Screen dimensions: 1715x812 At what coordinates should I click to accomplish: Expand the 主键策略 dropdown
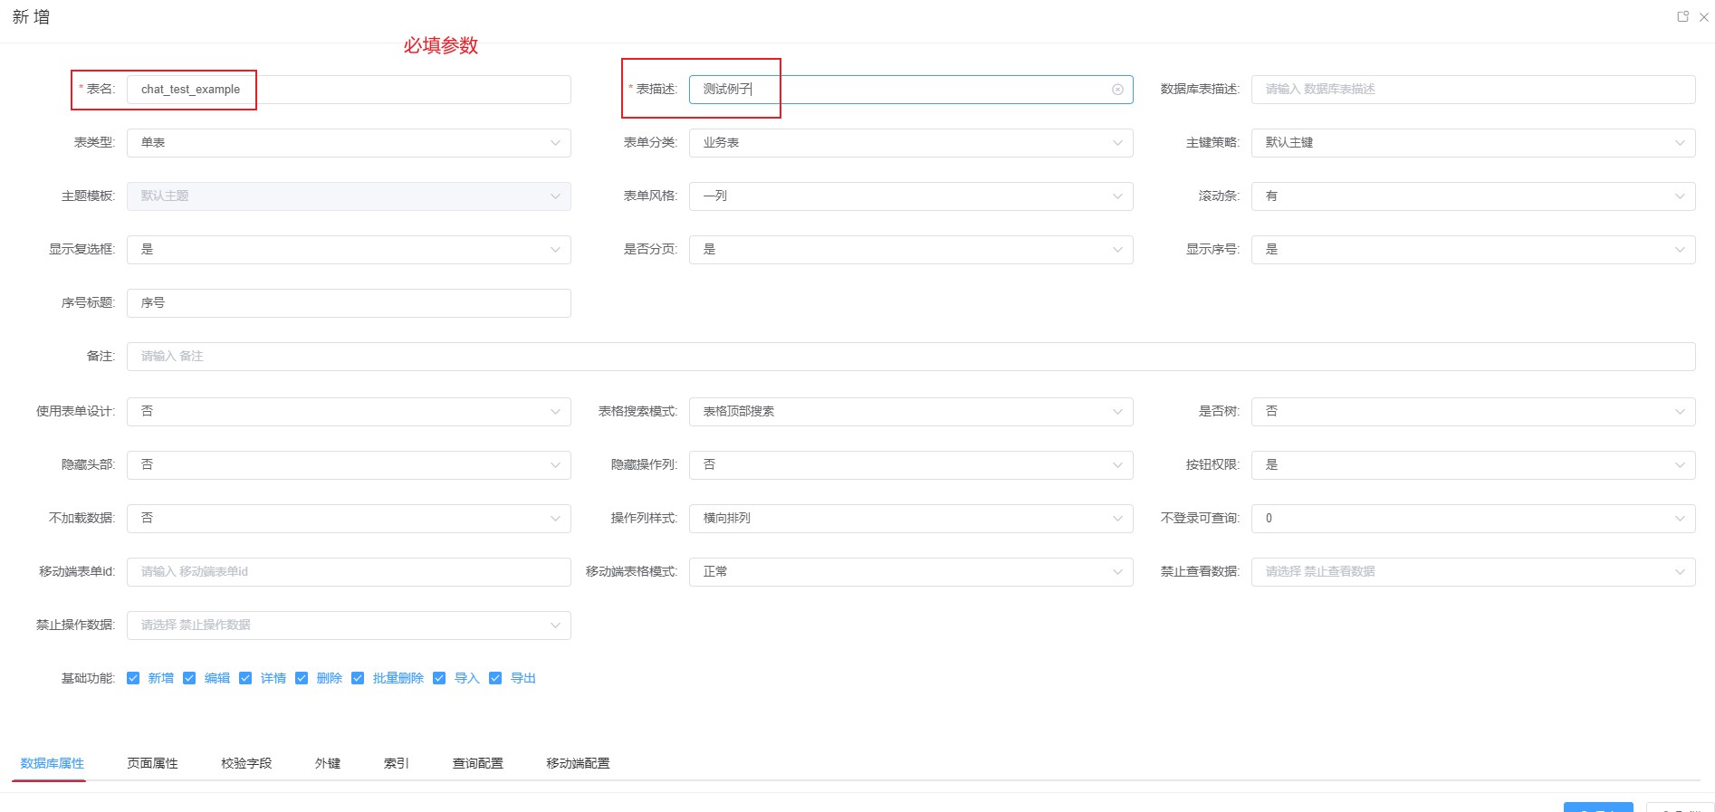(x=1472, y=143)
